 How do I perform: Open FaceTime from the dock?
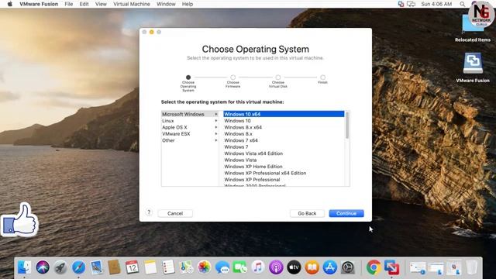(240, 267)
